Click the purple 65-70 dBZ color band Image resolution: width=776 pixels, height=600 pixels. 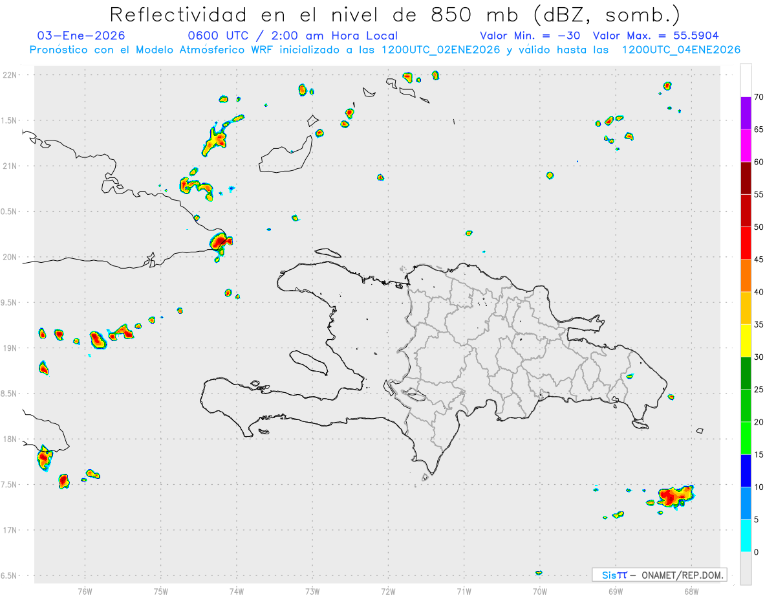coord(746,113)
